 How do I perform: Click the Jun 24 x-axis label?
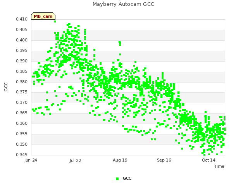click(x=31, y=160)
